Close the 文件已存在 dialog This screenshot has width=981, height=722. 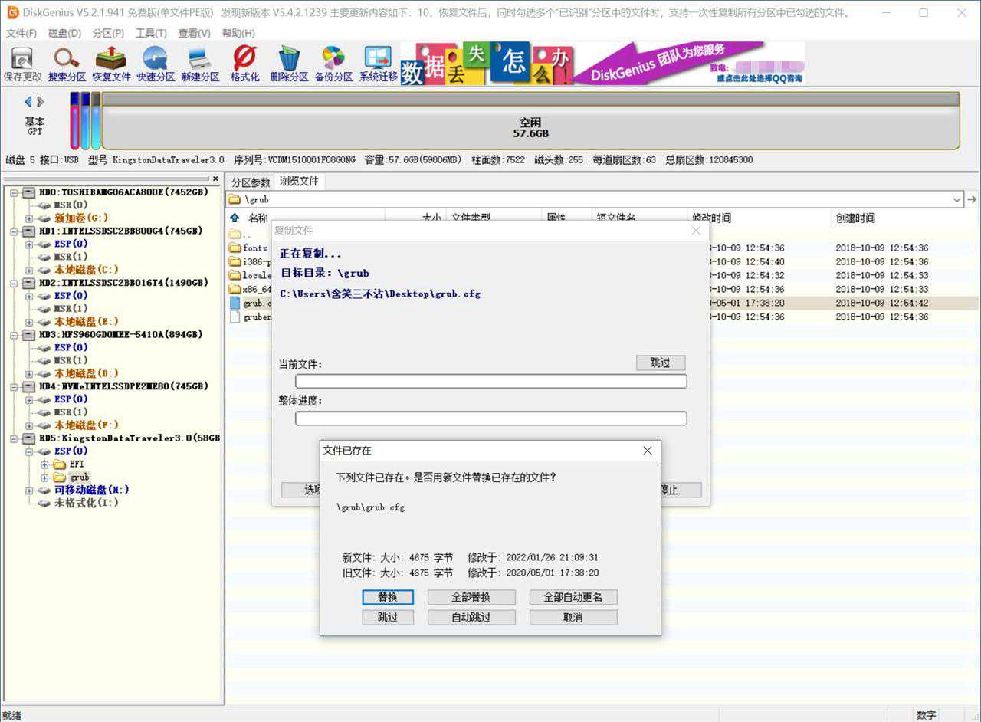(x=648, y=451)
